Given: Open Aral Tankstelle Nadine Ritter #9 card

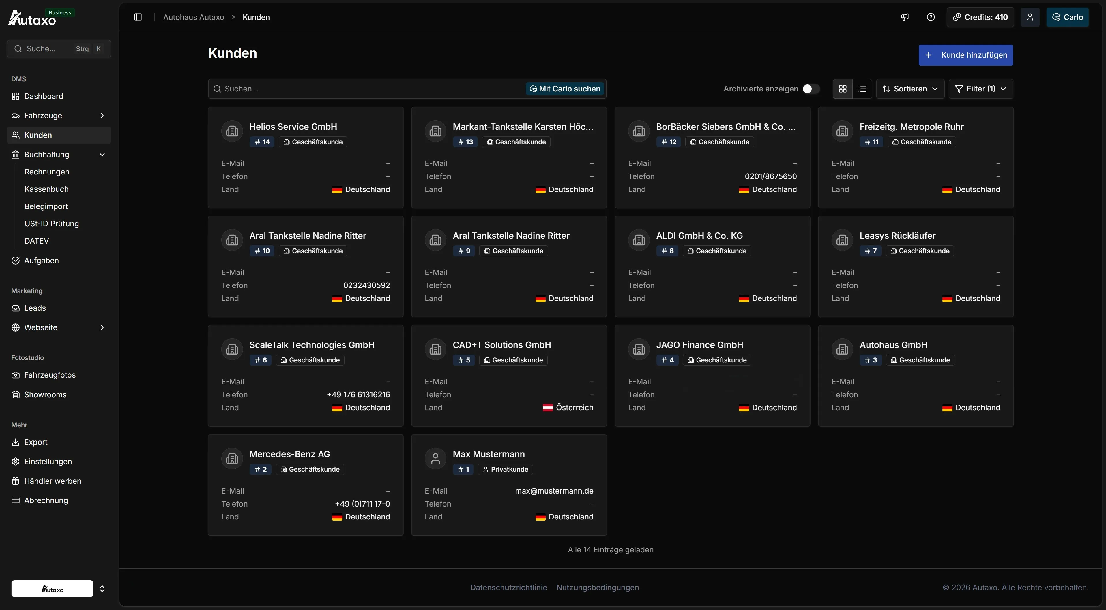Looking at the screenshot, I should pyautogui.click(x=509, y=266).
